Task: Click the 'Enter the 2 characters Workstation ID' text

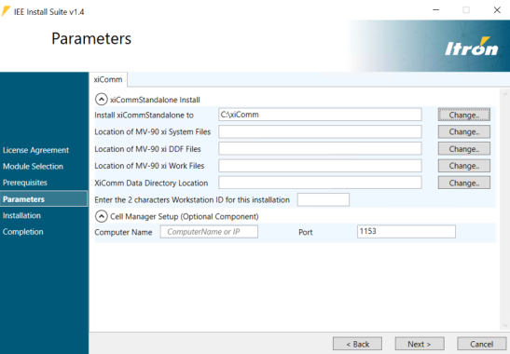Action: tap(192, 200)
